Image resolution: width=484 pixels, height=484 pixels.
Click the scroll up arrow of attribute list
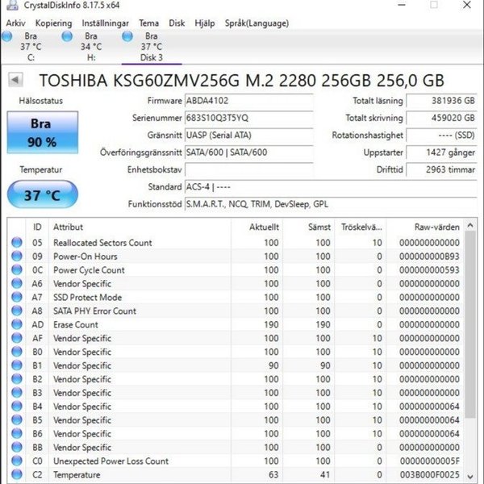470,226
